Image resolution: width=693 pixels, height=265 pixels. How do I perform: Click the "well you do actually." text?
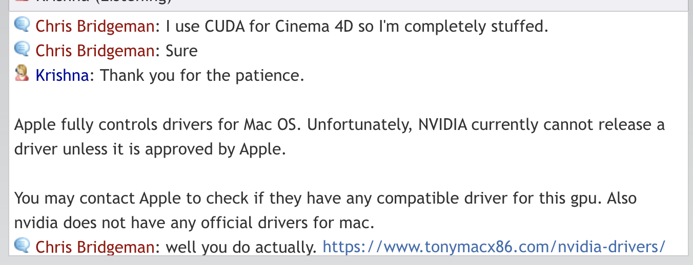pos(241,247)
